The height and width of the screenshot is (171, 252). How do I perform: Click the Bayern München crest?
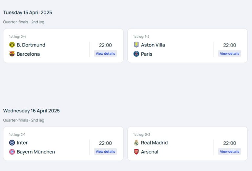(12, 152)
